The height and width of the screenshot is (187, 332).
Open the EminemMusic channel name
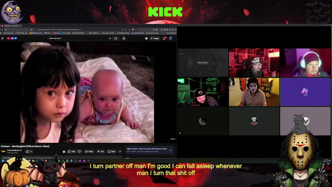[x=13, y=150]
